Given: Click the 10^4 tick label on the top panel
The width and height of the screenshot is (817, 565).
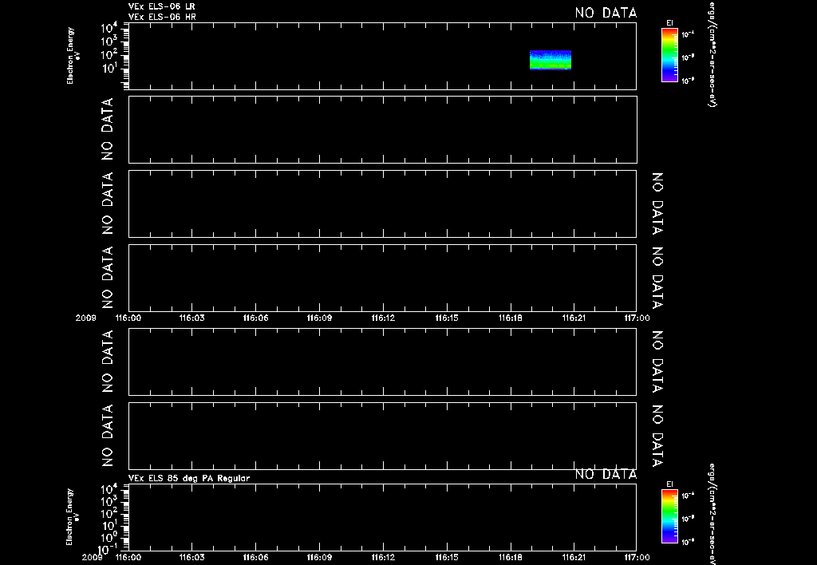Looking at the screenshot, I should 109,28.
